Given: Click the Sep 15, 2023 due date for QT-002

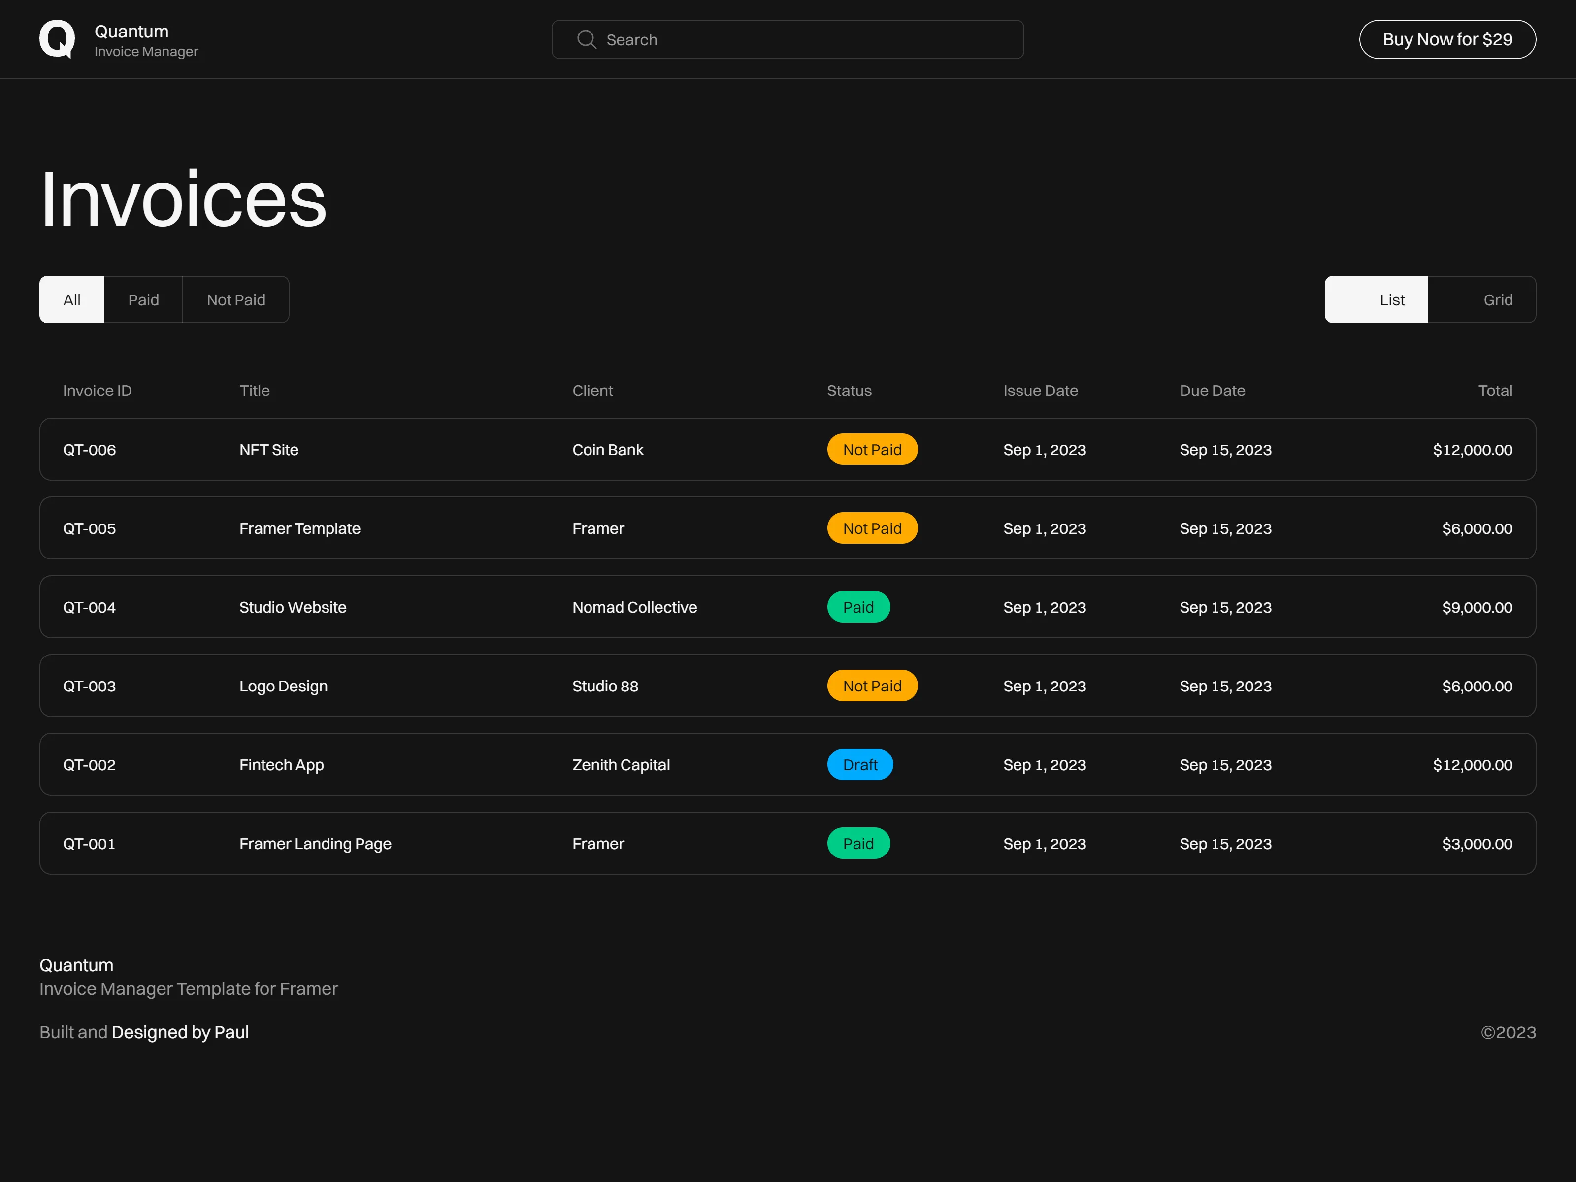Looking at the screenshot, I should (1225, 765).
